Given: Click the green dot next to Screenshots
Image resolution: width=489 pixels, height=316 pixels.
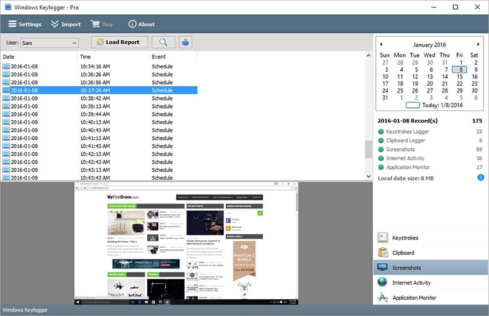Looking at the screenshot, I should [381, 149].
